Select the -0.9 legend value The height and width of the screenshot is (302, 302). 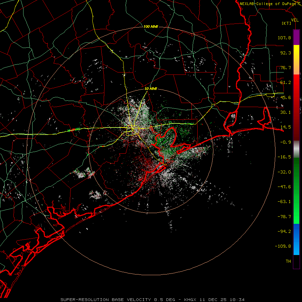(286, 142)
